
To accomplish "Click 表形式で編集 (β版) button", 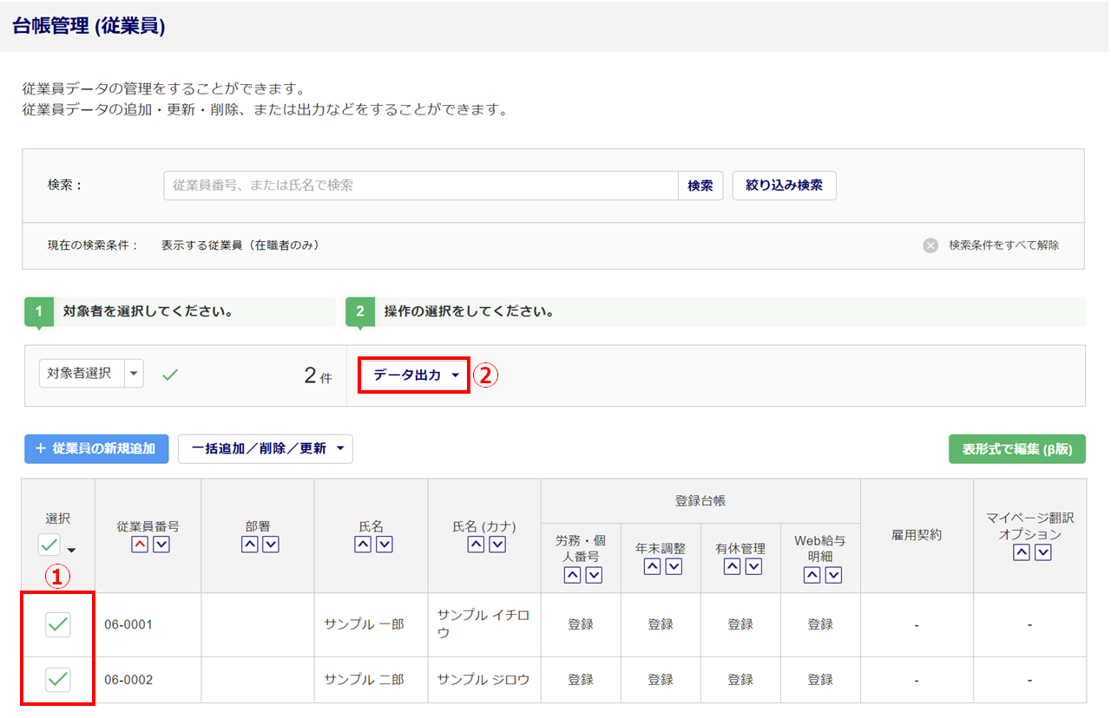I will click(x=1016, y=449).
